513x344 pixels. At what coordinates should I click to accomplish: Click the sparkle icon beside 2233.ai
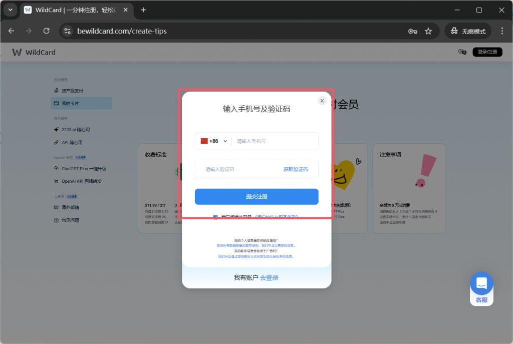(56, 130)
